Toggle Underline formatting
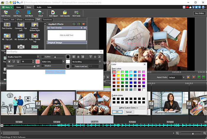Viewport: 207px width, 139px height. point(18,61)
